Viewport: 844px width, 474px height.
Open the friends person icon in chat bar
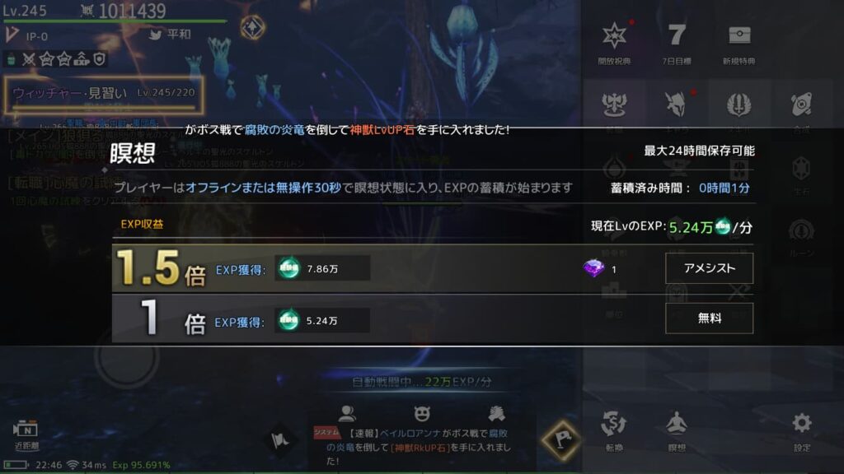pyautogui.click(x=347, y=413)
